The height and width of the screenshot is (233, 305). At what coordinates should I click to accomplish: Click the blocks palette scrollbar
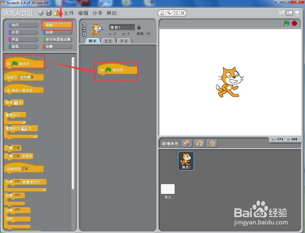click(73, 123)
